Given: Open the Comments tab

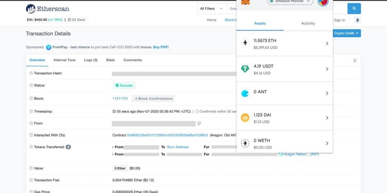Looking at the screenshot, I should (x=133, y=60).
